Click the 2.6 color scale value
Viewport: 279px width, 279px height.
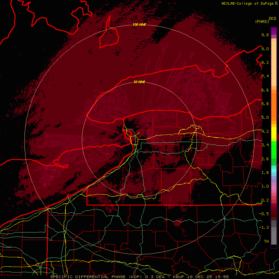click(x=265, y=159)
